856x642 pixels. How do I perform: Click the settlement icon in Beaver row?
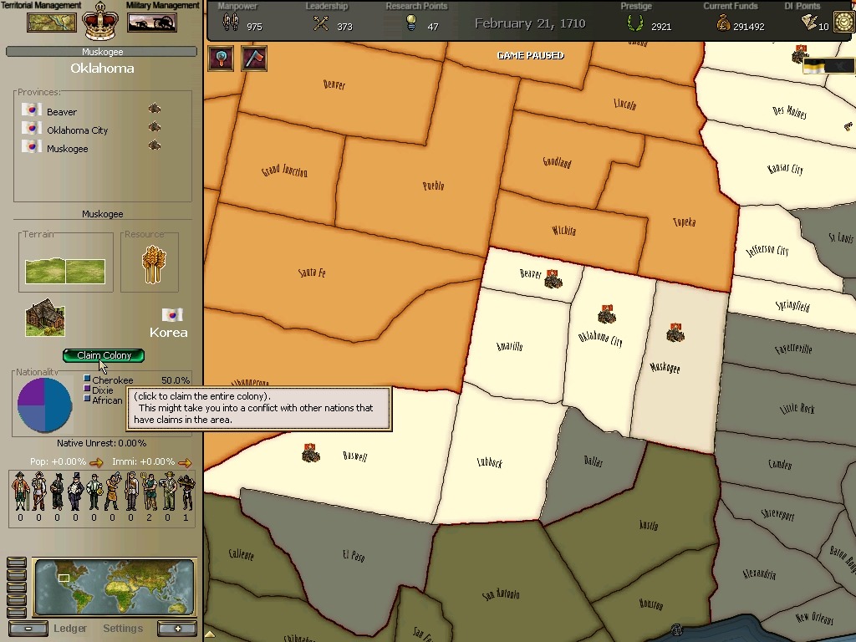(x=155, y=109)
